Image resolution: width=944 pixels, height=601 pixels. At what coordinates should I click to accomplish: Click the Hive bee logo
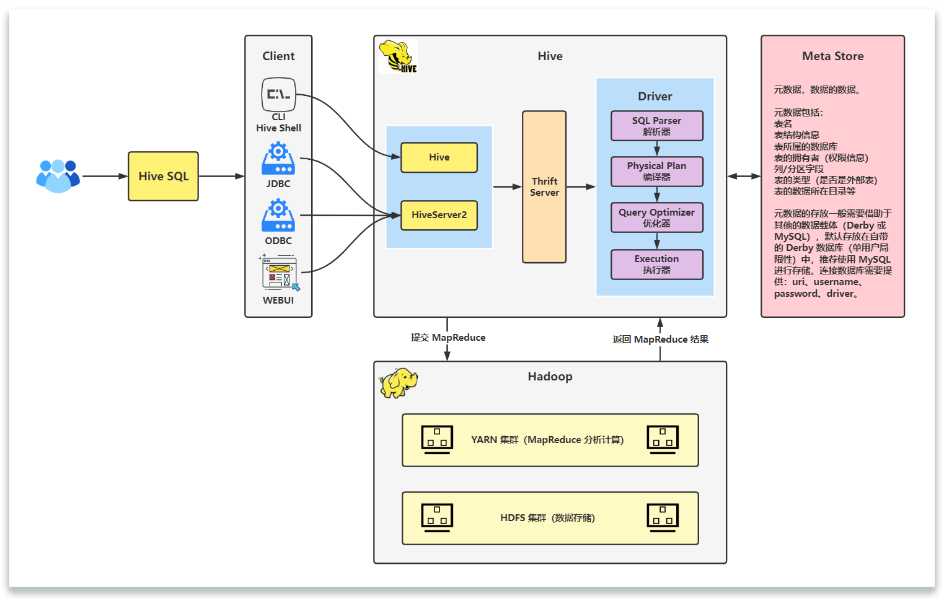click(398, 56)
